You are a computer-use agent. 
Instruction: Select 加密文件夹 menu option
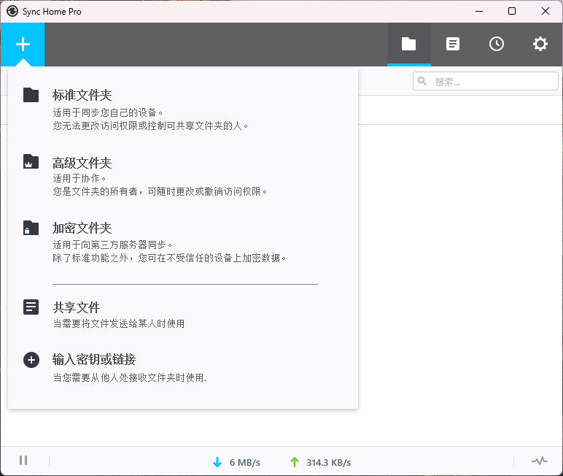click(x=82, y=229)
